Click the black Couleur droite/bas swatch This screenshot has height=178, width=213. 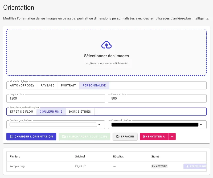point(155,125)
